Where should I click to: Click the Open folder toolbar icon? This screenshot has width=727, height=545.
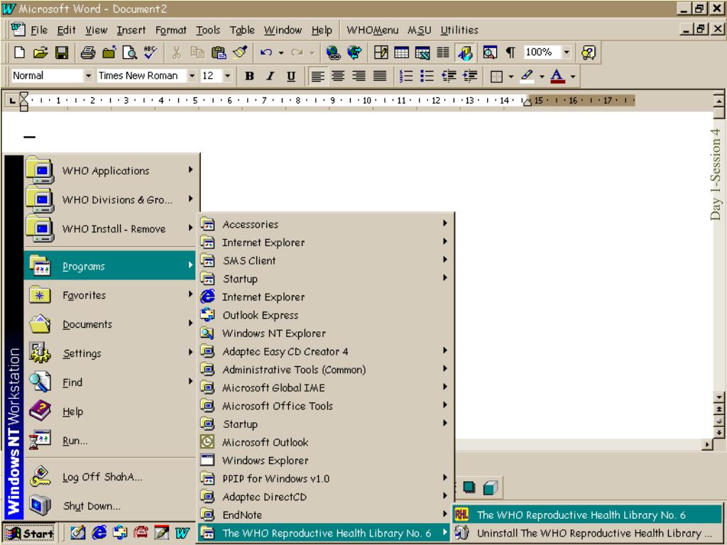pyautogui.click(x=40, y=53)
